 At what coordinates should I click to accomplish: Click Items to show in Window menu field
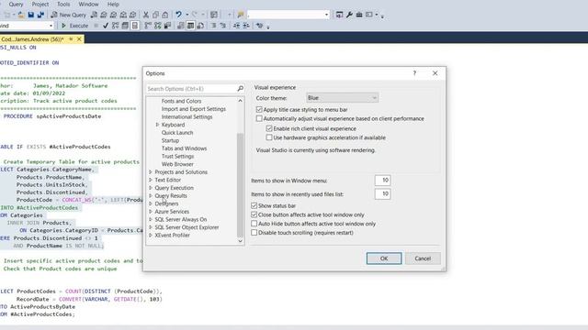click(x=382, y=181)
